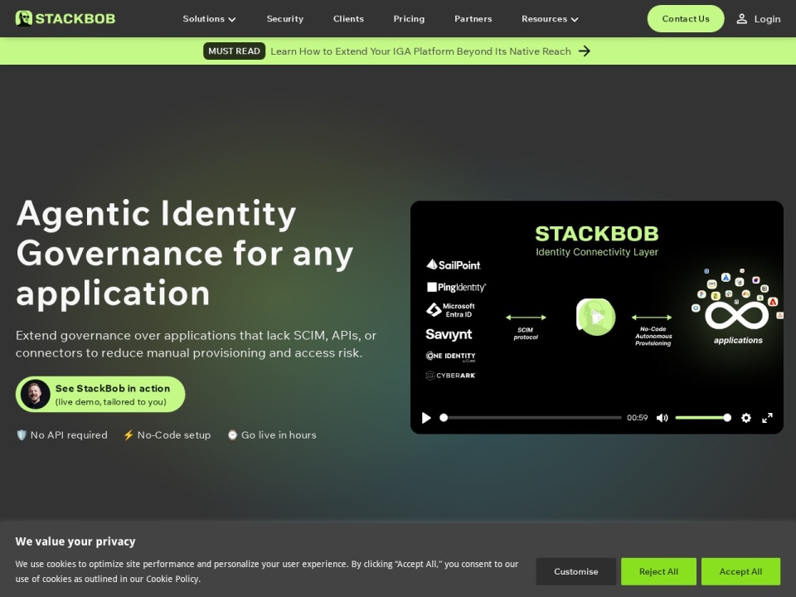The image size is (796, 597).
Task: Click the CyberArk logo in the video
Action: (x=450, y=375)
